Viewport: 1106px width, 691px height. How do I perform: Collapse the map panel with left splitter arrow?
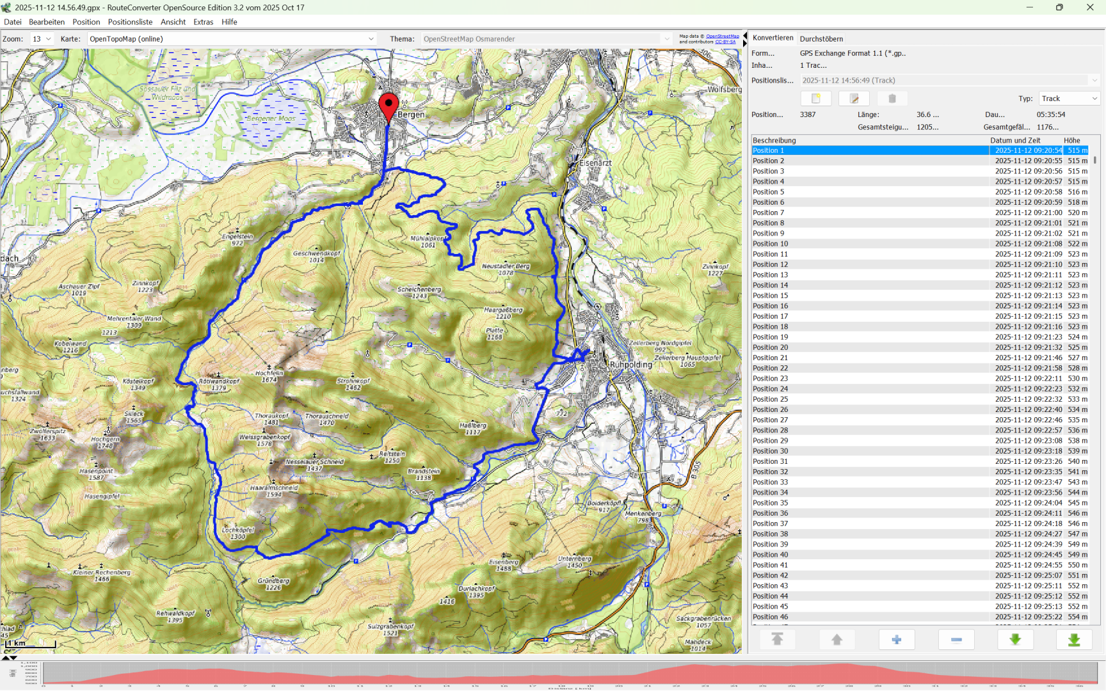[744, 35]
